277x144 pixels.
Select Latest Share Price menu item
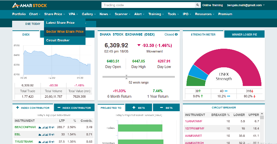(65, 23)
